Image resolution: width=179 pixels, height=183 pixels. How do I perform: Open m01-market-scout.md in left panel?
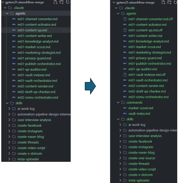tap(34, 47)
